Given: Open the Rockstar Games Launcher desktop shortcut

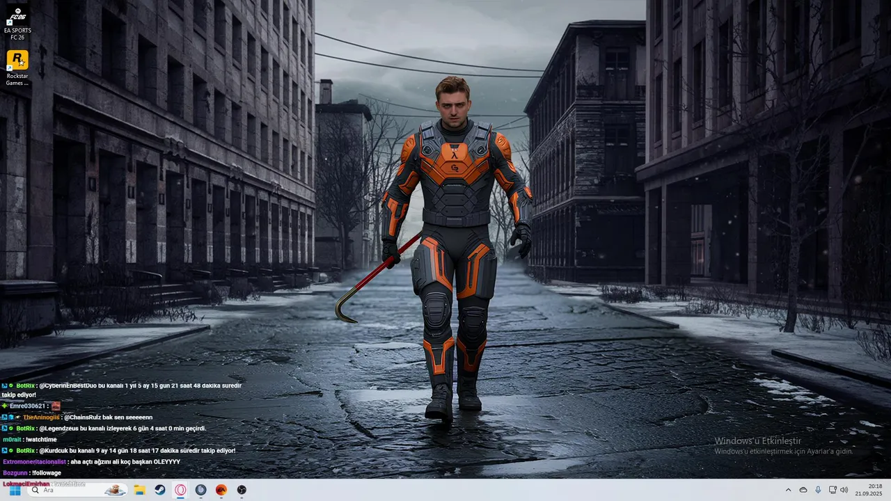Looking at the screenshot, I should point(17,68).
